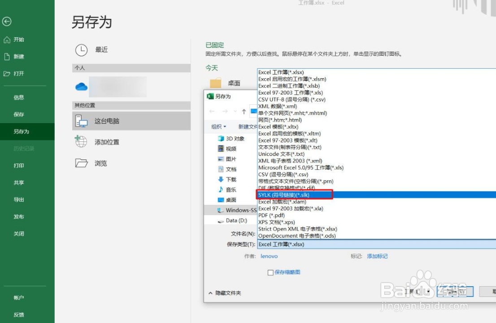Screen dimensions: 496x323
Task: Tick the 保存缩略图 checkbox
Action: [x=270, y=273]
